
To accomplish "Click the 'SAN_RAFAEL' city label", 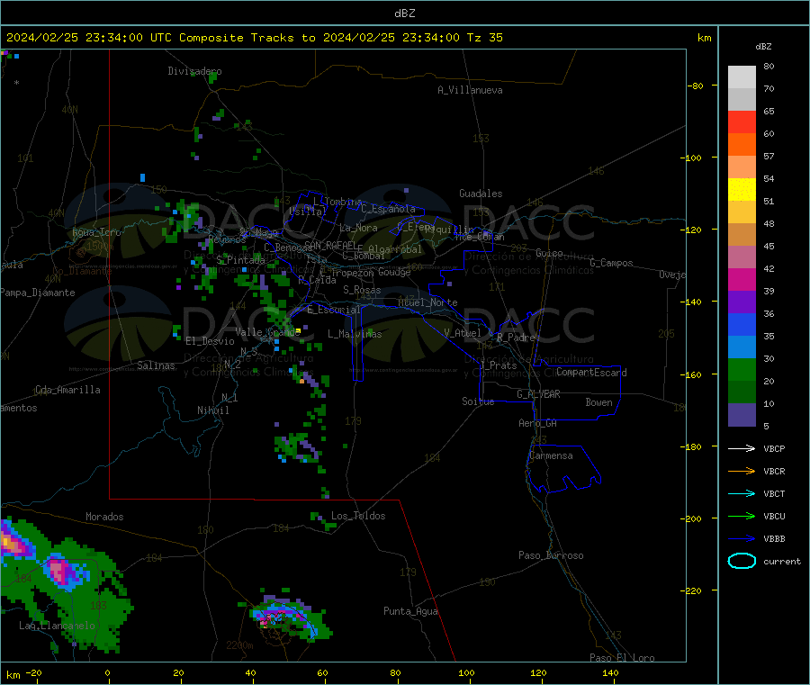I will (x=330, y=245).
